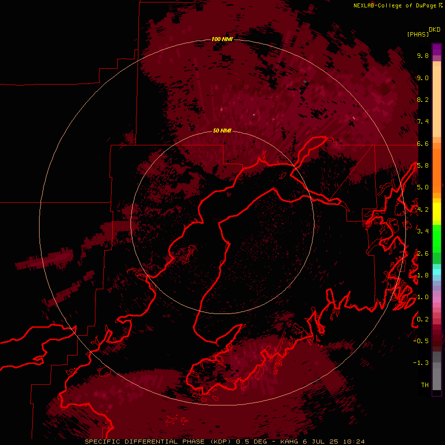Click the 50 NMI range ring label
This screenshot has height=445, width=445.
click(222, 131)
